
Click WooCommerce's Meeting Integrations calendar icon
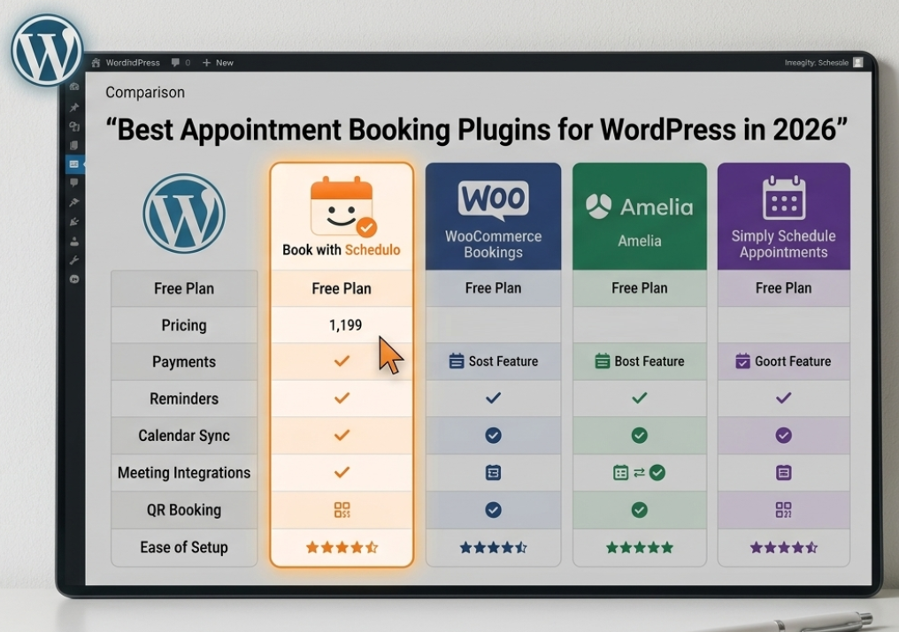click(493, 473)
